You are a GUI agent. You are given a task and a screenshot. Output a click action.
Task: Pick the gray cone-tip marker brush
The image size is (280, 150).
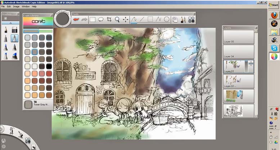click(14, 47)
